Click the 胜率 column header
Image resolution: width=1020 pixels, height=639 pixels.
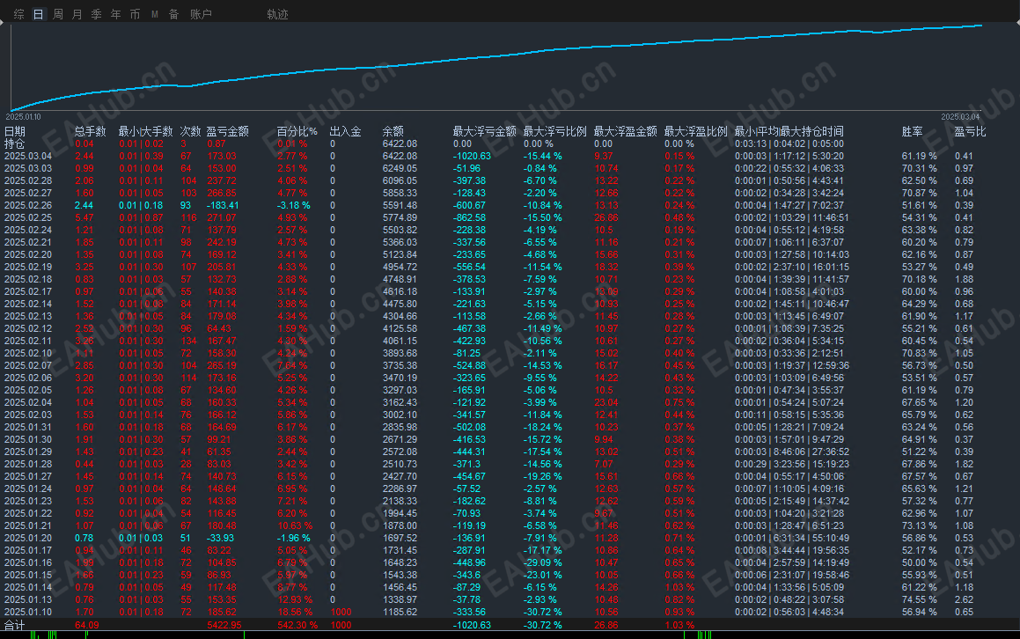pyautogui.click(x=912, y=131)
